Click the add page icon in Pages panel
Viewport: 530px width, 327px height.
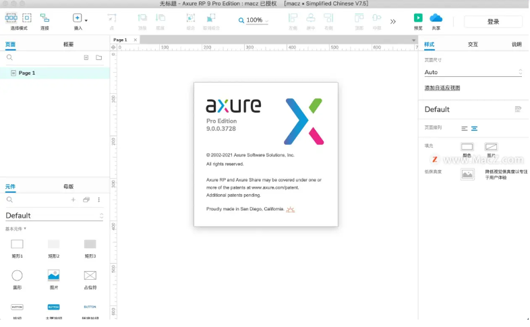[86, 58]
